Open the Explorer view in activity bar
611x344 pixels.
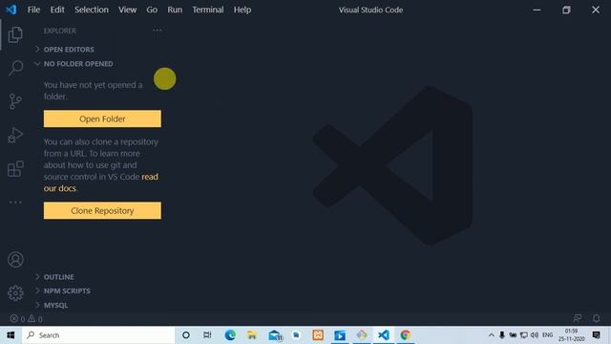pyautogui.click(x=15, y=34)
